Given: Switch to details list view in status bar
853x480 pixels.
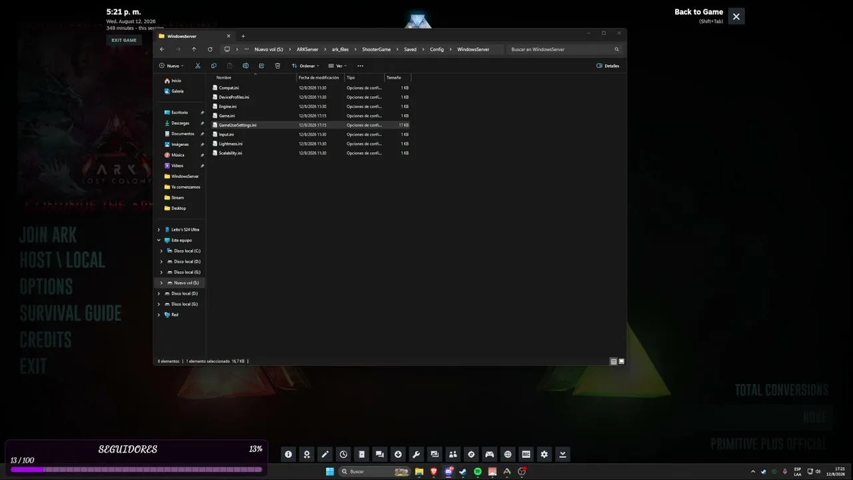Looking at the screenshot, I should pyautogui.click(x=614, y=361).
